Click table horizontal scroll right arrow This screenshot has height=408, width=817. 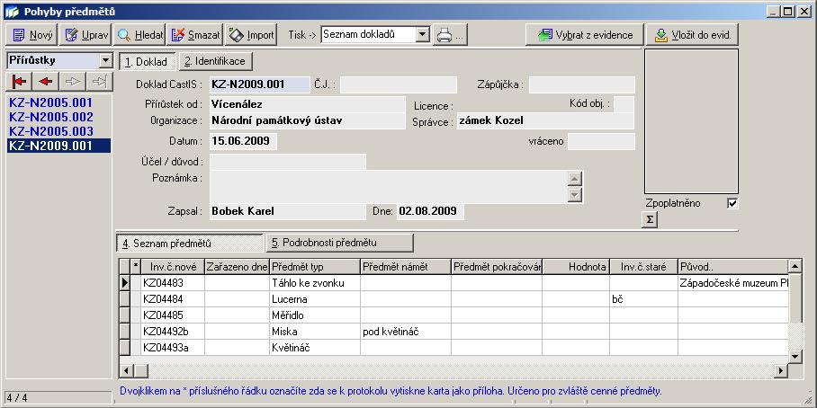781,370
